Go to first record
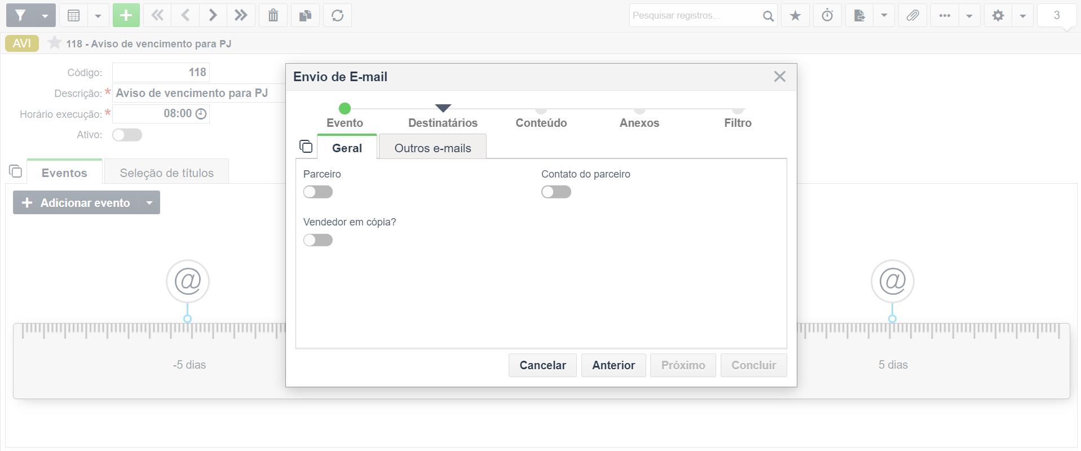The width and height of the screenshot is (1081, 451). pyautogui.click(x=157, y=15)
